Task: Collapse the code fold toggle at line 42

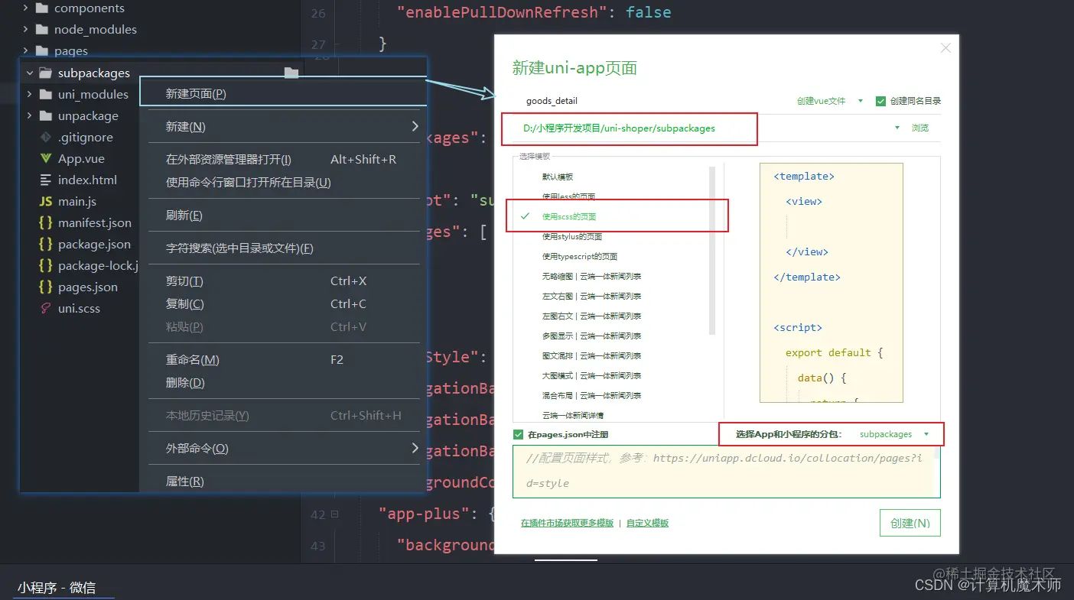Action: coord(334,514)
